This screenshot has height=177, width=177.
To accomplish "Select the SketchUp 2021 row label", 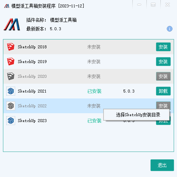I will click(x=32, y=91).
